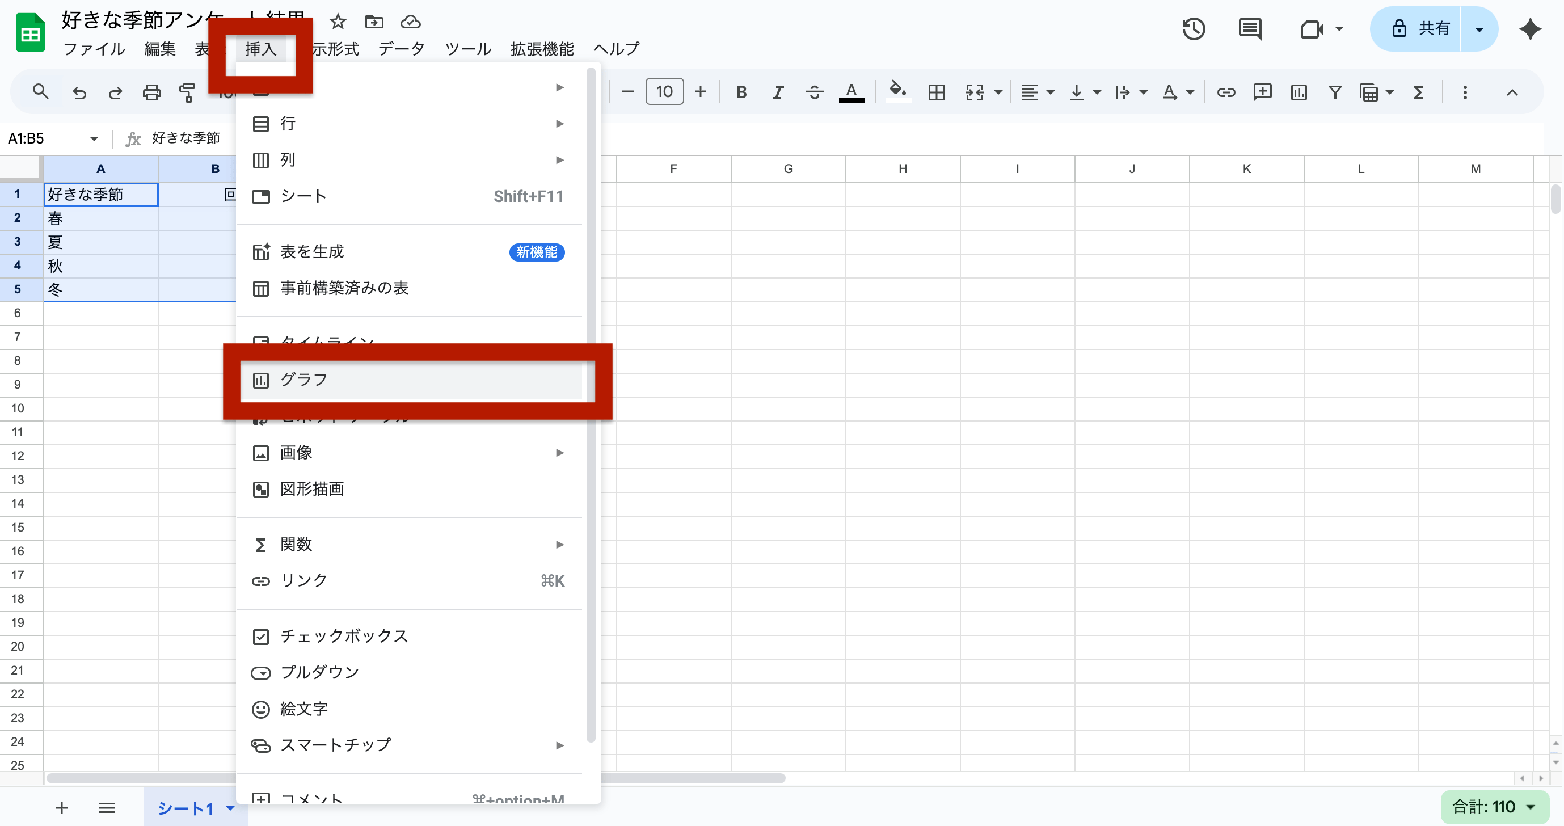The width and height of the screenshot is (1564, 826).
Task: Open the functions (Σ) menu
Action: coord(1418,92)
